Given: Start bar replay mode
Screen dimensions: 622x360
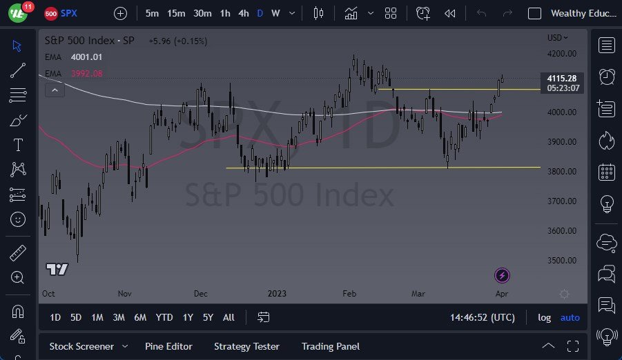Looking at the screenshot, I should [450, 14].
